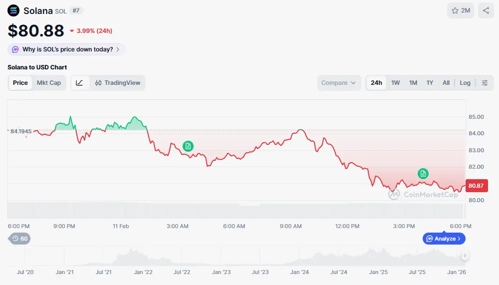Click the history 60 badge
The image size is (499, 285).
coord(20,239)
